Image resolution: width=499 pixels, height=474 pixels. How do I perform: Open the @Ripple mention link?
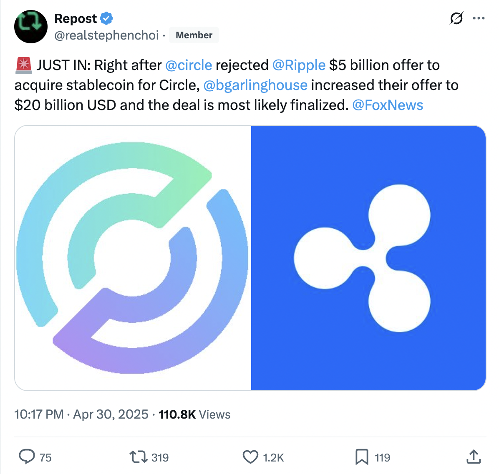(x=299, y=65)
